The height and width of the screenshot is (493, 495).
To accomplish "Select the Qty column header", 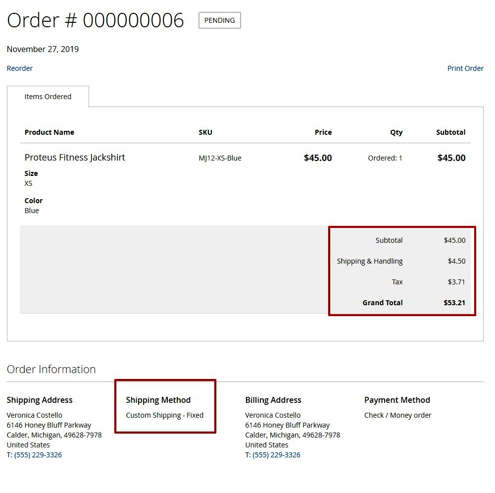I will tap(396, 132).
